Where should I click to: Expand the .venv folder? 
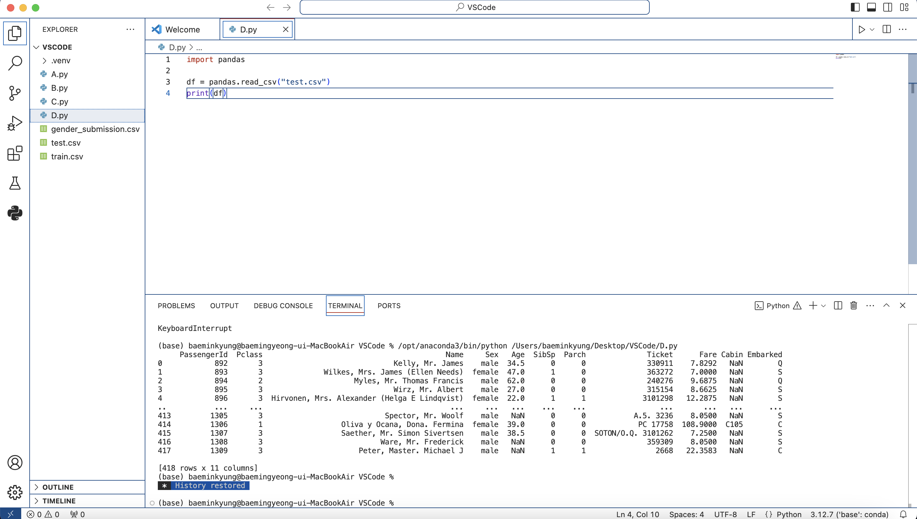87,61
